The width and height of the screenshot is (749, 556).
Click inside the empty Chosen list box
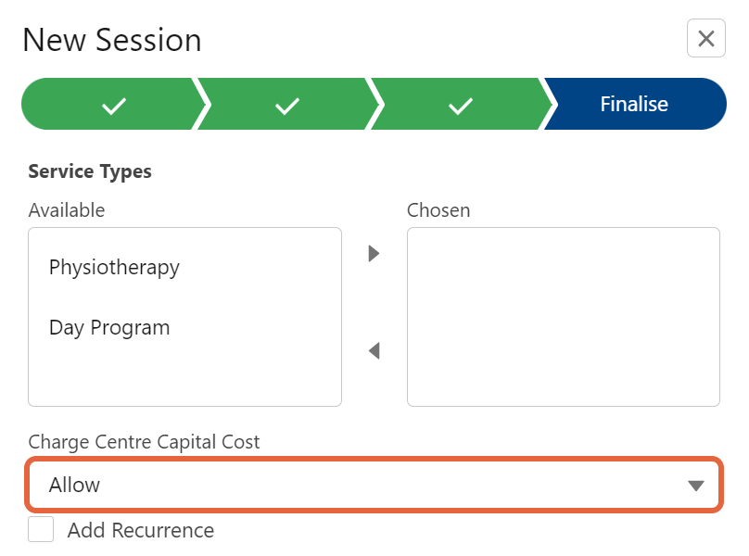point(564,317)
